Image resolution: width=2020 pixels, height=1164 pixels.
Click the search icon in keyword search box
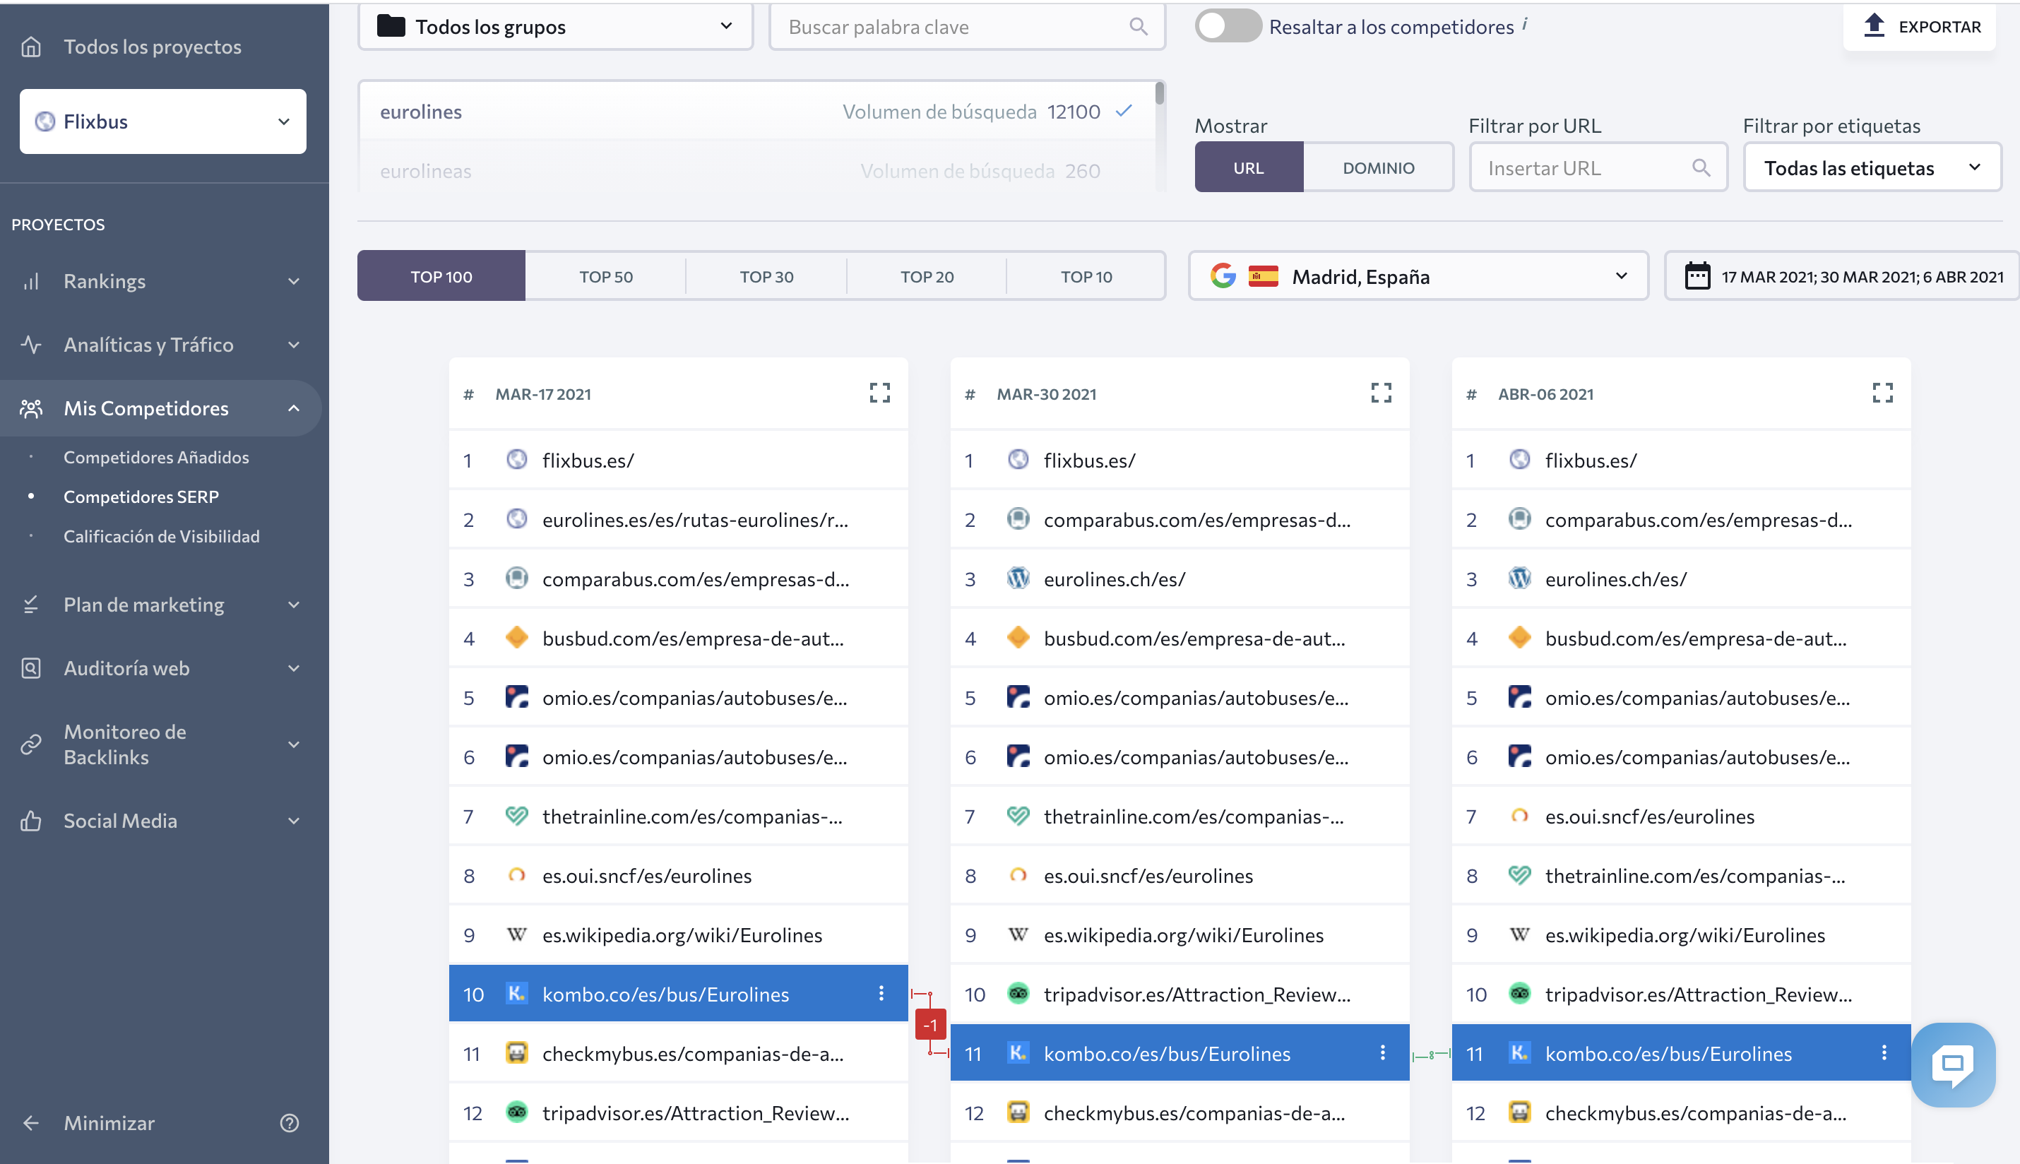(1139, 27)
